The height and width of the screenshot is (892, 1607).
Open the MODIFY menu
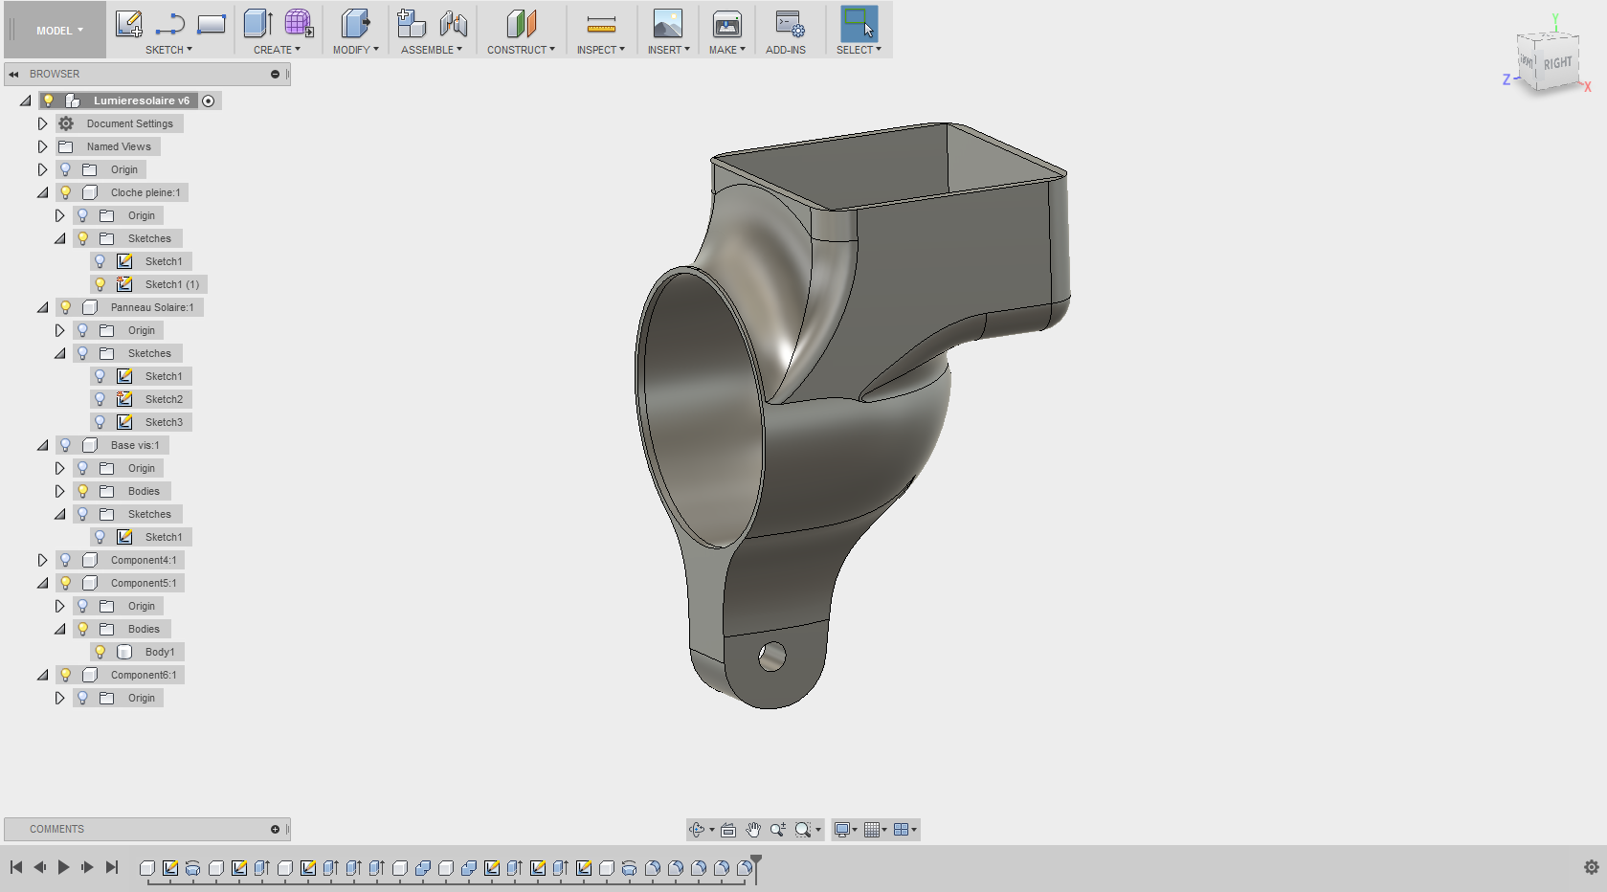point(356,50)
